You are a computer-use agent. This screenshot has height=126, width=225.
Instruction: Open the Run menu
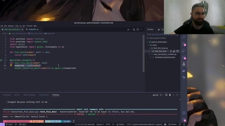[24, 26]
